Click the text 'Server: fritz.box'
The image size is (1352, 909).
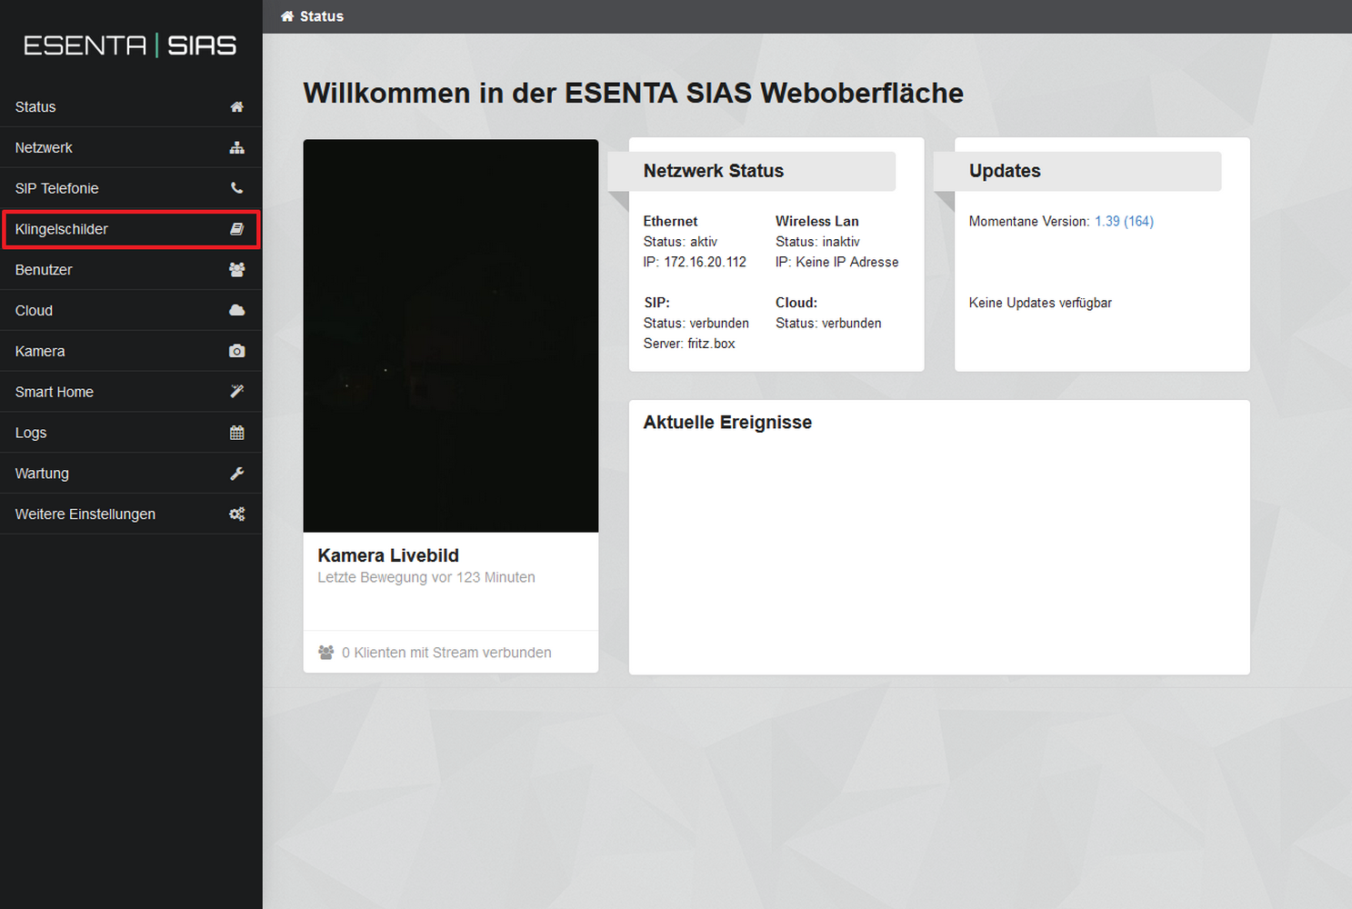click(689, 344)
